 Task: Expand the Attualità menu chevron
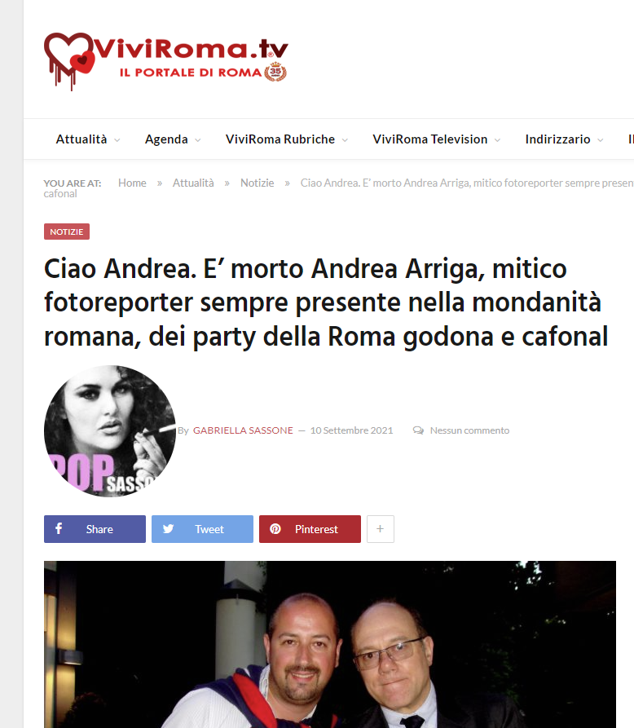[x=117, y=139]
